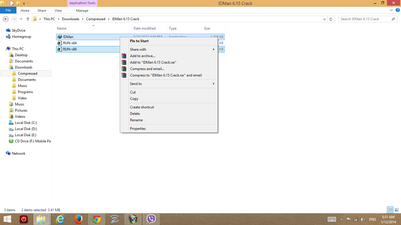Image resolution: width=401 pixels, height=225 pixels.
Task: Open the Recent locations dropdown arrow
Action: (x=21, y=19)
